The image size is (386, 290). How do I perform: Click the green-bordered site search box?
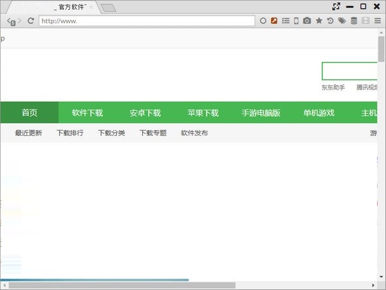349,71
